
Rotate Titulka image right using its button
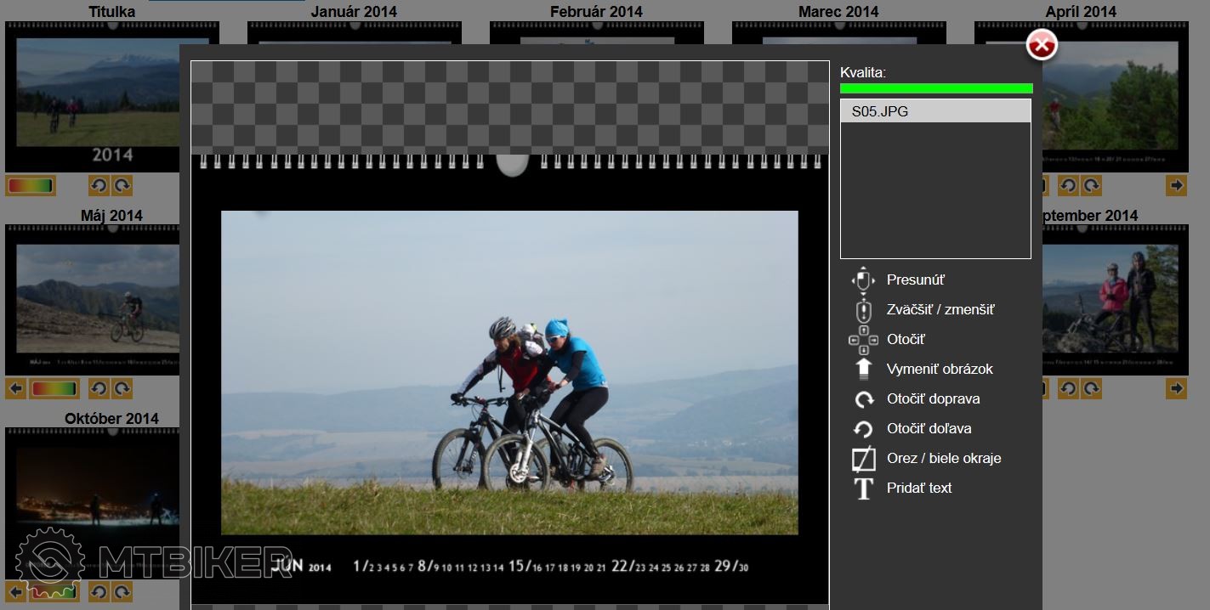coord(122,185)
